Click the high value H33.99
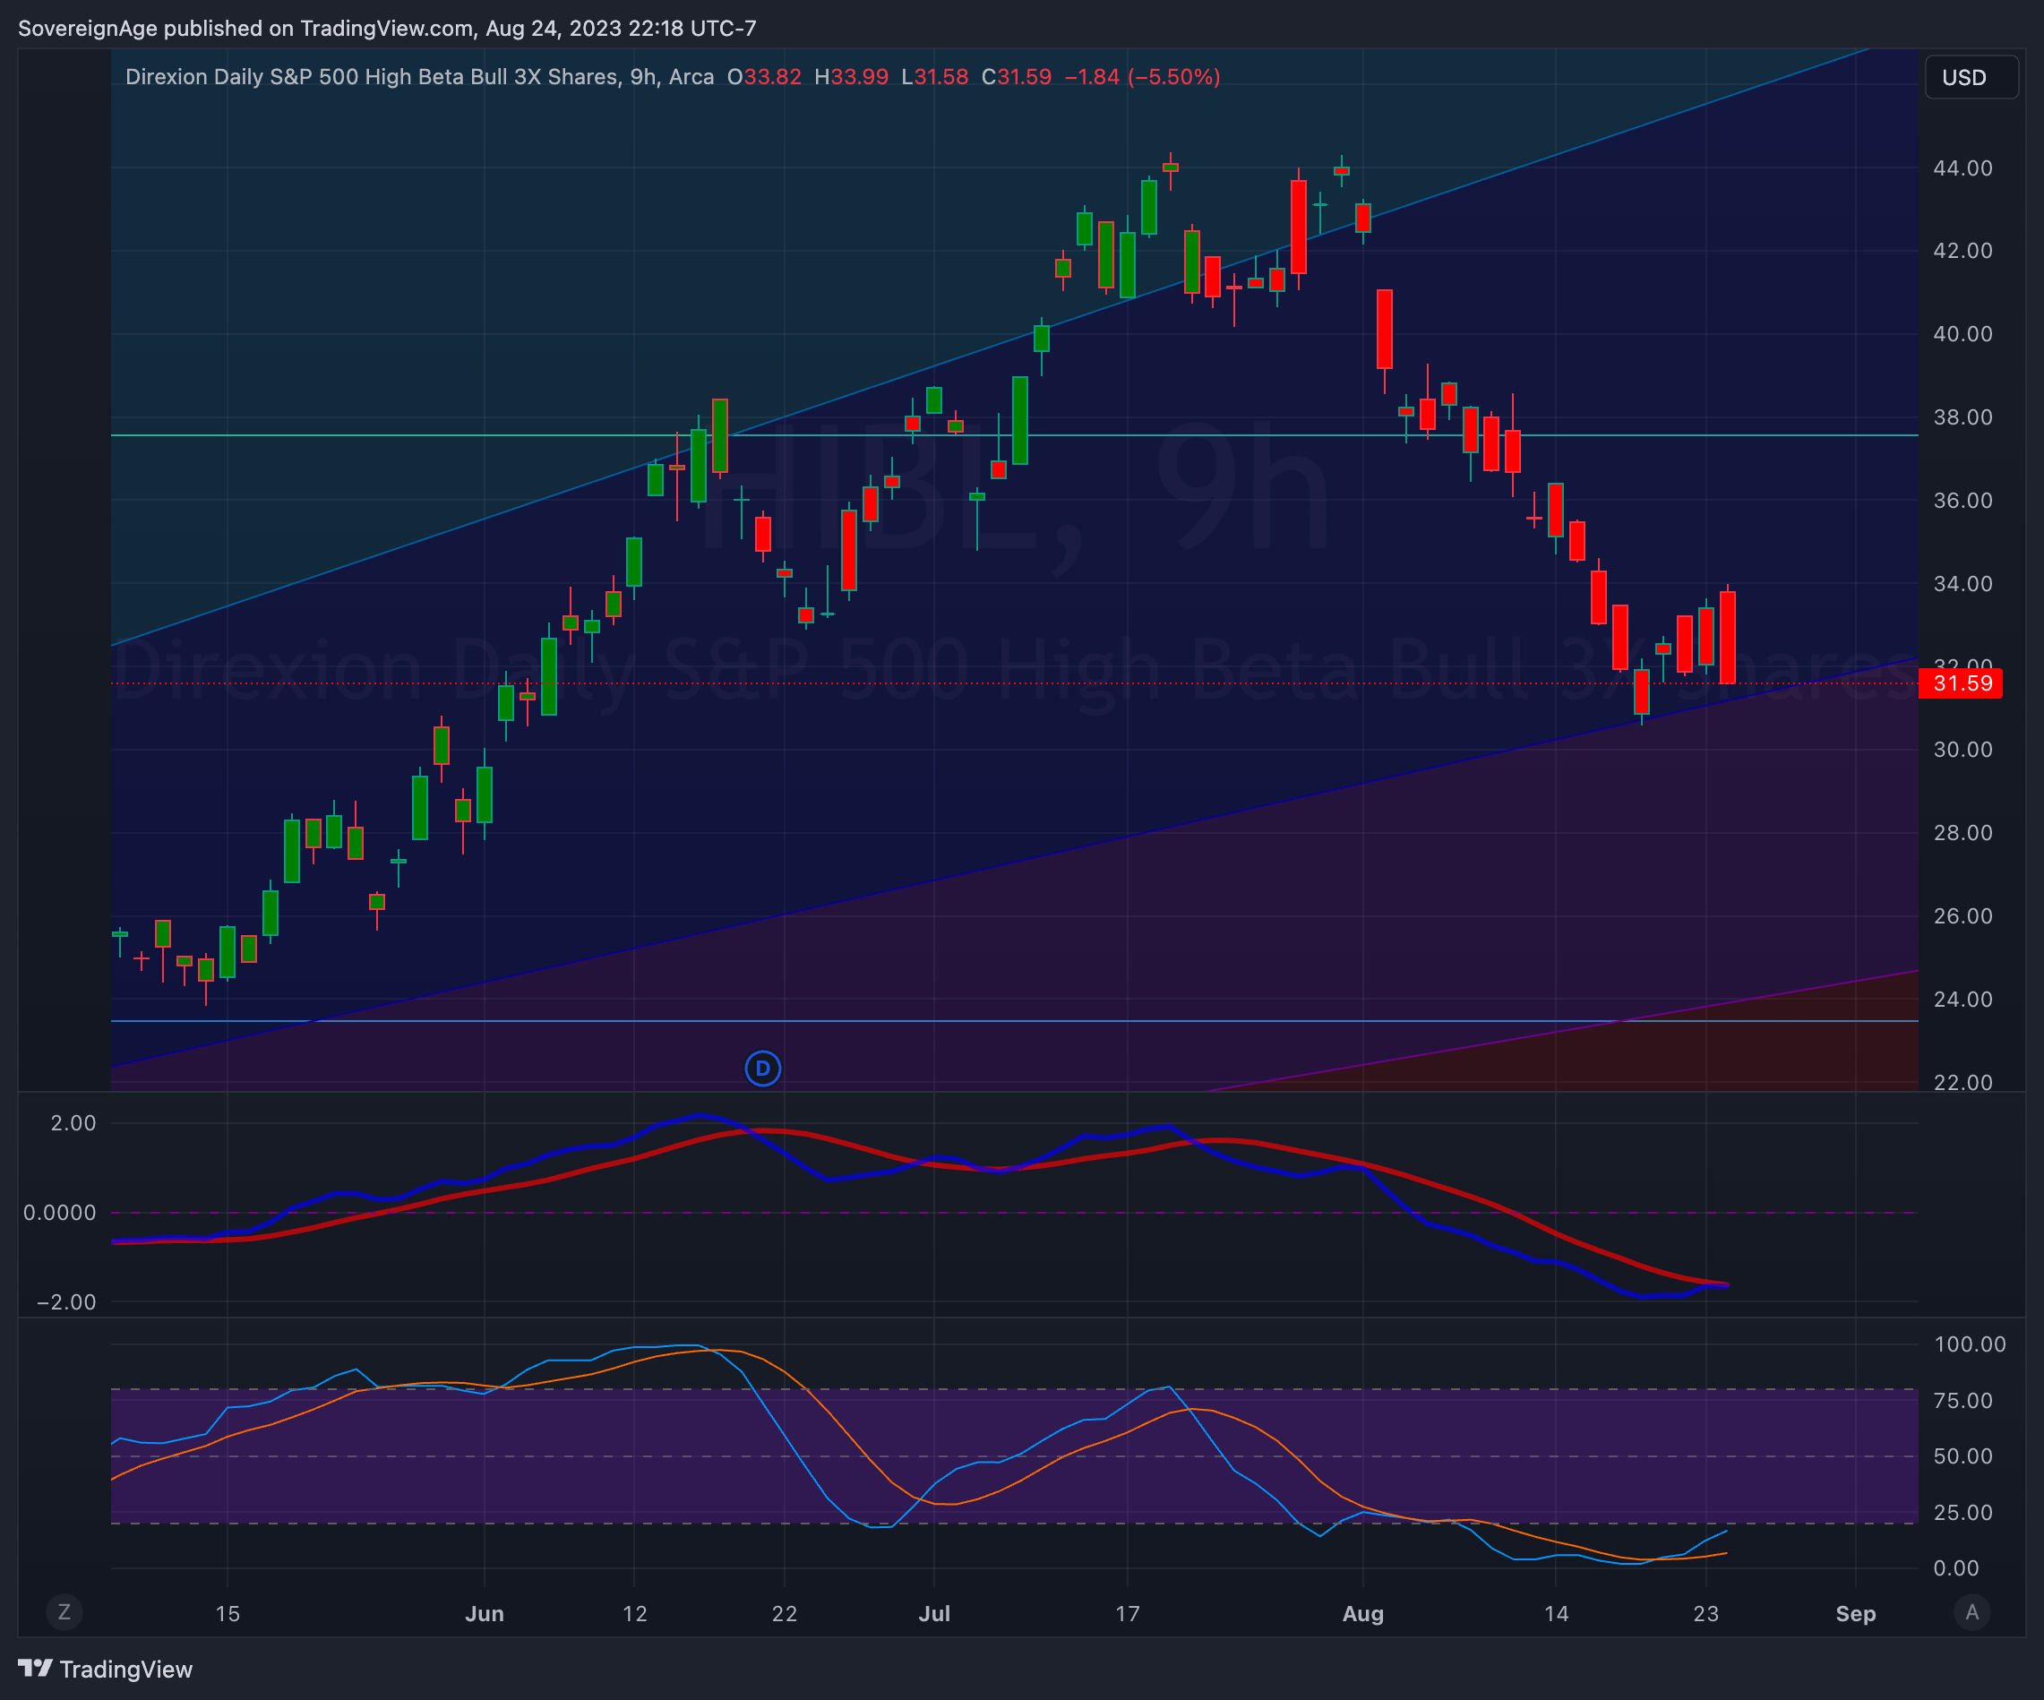 pos(851,77)
